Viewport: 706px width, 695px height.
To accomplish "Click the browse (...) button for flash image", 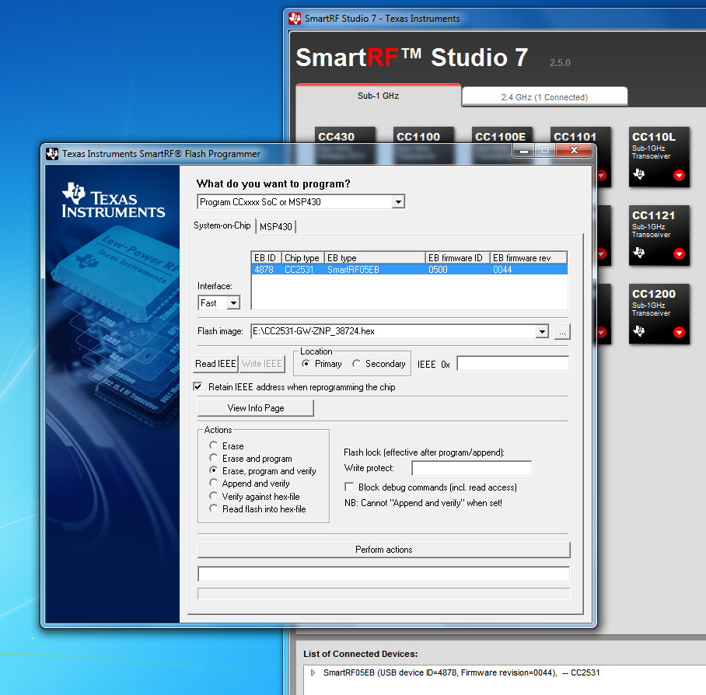I will [562, 331].
